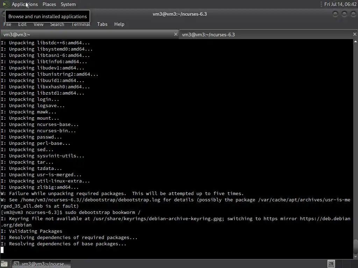Image resolution: width=358 pixels, height=268 pixels.
Task: Close the vm3@vm3:~/ncurses-6.3 tab
Action: 355,35
